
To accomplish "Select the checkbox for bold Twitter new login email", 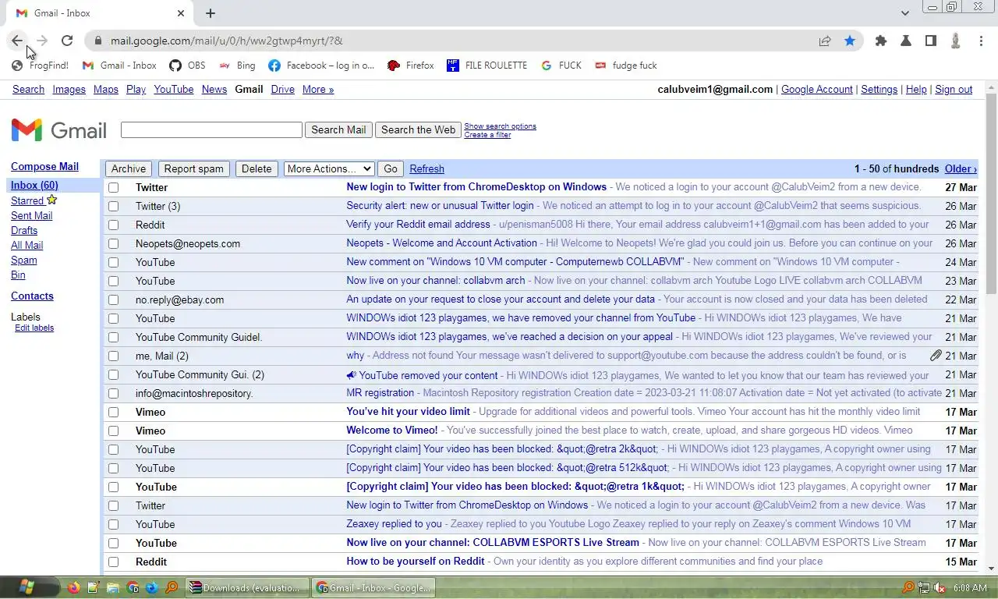I will click(114, 187).
